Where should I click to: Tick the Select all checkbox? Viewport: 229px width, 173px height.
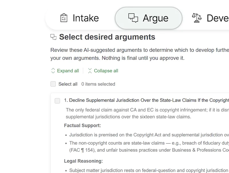coord(53,84)
